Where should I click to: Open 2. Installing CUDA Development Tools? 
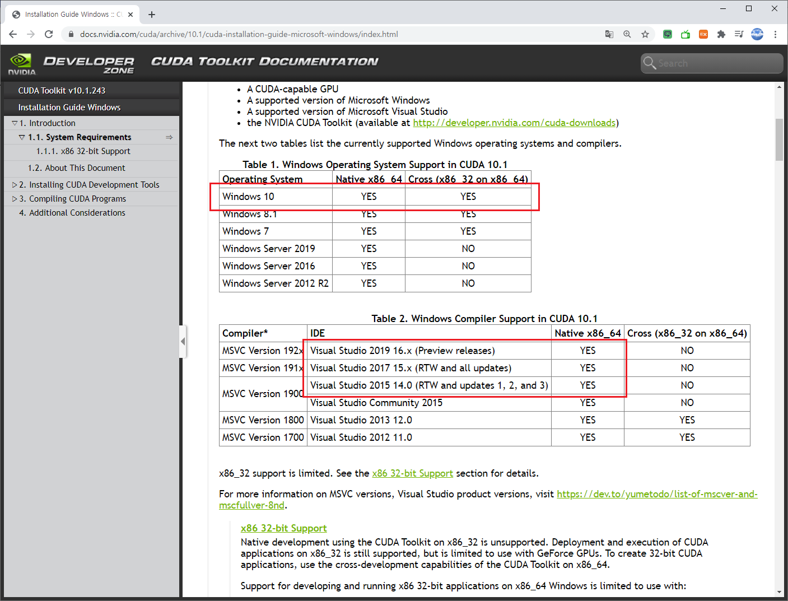click(90, 184)
